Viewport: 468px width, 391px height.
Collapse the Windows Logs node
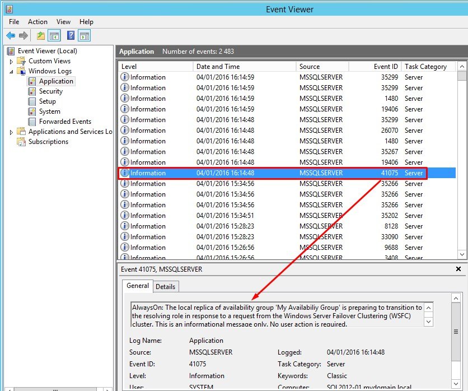click(x=11, y=71)
